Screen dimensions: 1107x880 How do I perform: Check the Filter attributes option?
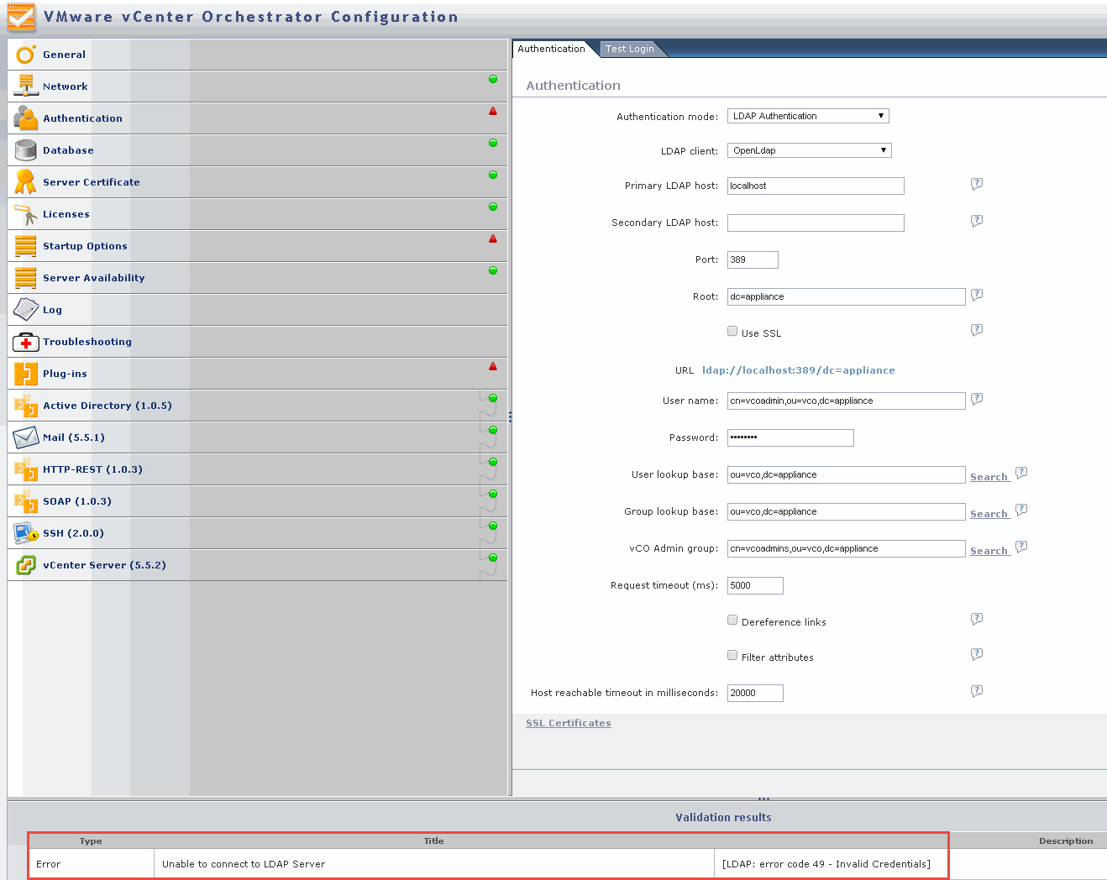(732, 656)
